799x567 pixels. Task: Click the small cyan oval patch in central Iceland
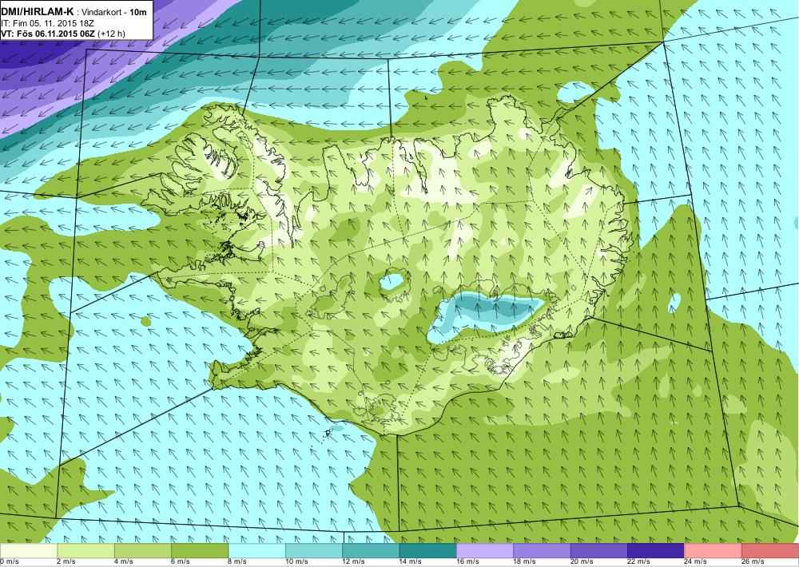[x=392, y=281]
